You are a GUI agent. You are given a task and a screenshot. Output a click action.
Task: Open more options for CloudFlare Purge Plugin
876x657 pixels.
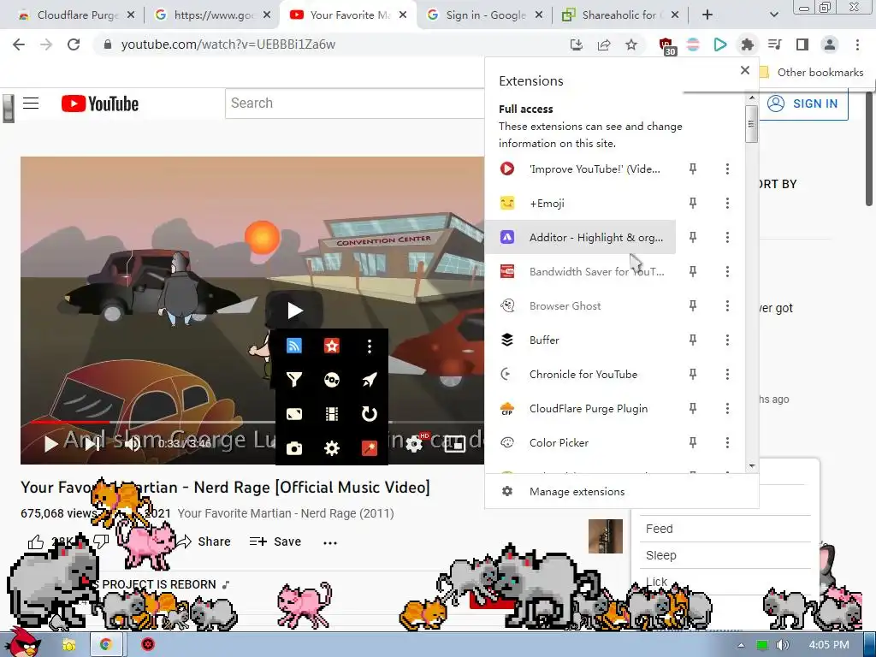727,408
